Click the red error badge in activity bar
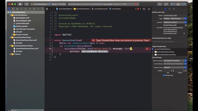 [x=136, y=4]
